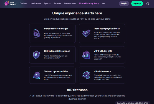Click the Jet-set opportunities envelope icon
The width and height of the screenshot is (154, 104).
coord(37,75)
